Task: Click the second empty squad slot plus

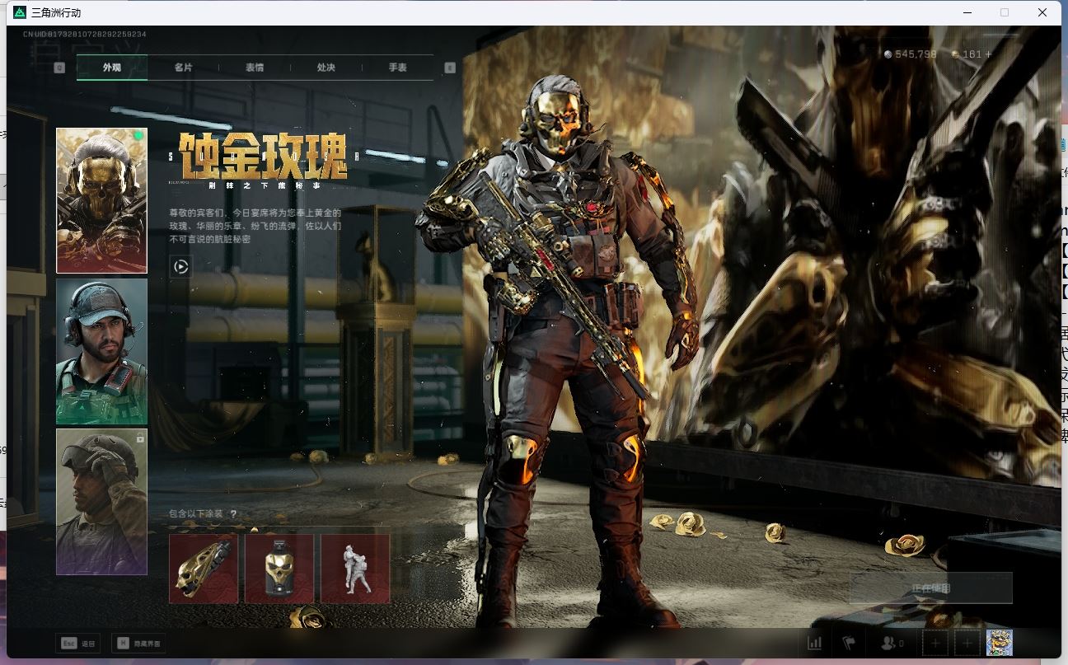Action: coord(967,643)
